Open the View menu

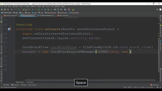click(x=10, y=6)
